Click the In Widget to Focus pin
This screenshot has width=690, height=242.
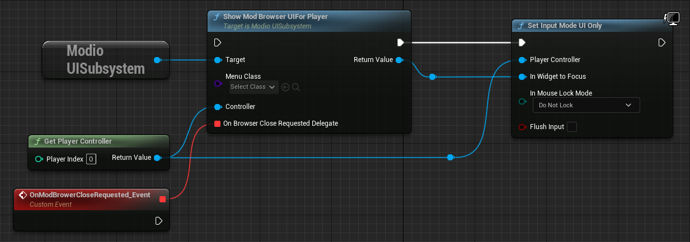(x=522, y=77)
